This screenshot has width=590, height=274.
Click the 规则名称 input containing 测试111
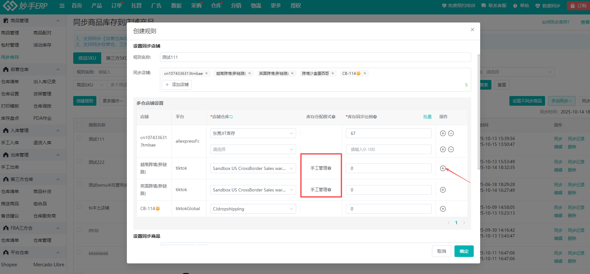(x=315, y=57)
